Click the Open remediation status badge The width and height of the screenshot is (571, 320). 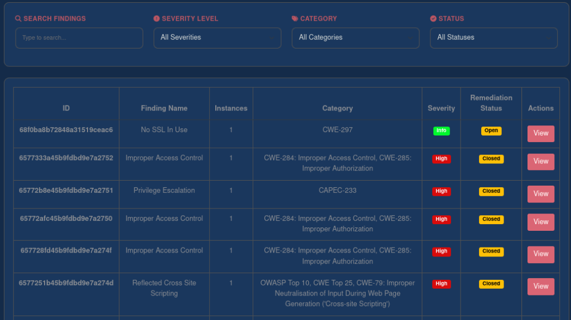pos(491,131)
